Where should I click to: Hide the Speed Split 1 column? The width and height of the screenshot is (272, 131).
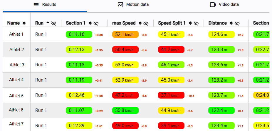pos(196,23)
